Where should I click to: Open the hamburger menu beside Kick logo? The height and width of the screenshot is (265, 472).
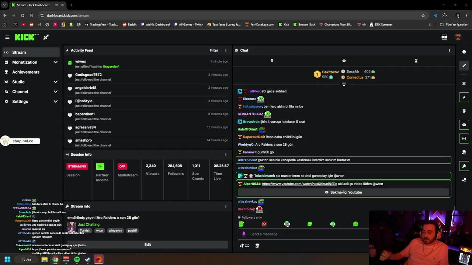(x=7, y=37)
